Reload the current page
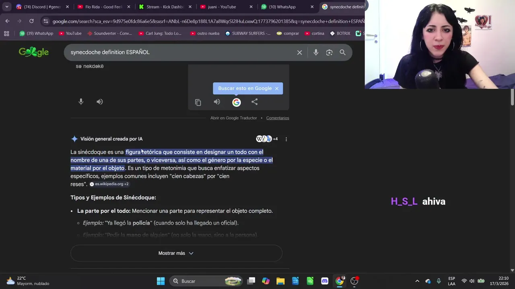 tap(31, 21)
